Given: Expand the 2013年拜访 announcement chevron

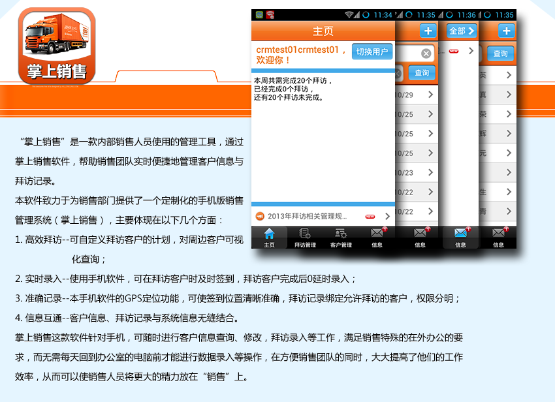Looking at the screenshot, I should coord(388,216).
